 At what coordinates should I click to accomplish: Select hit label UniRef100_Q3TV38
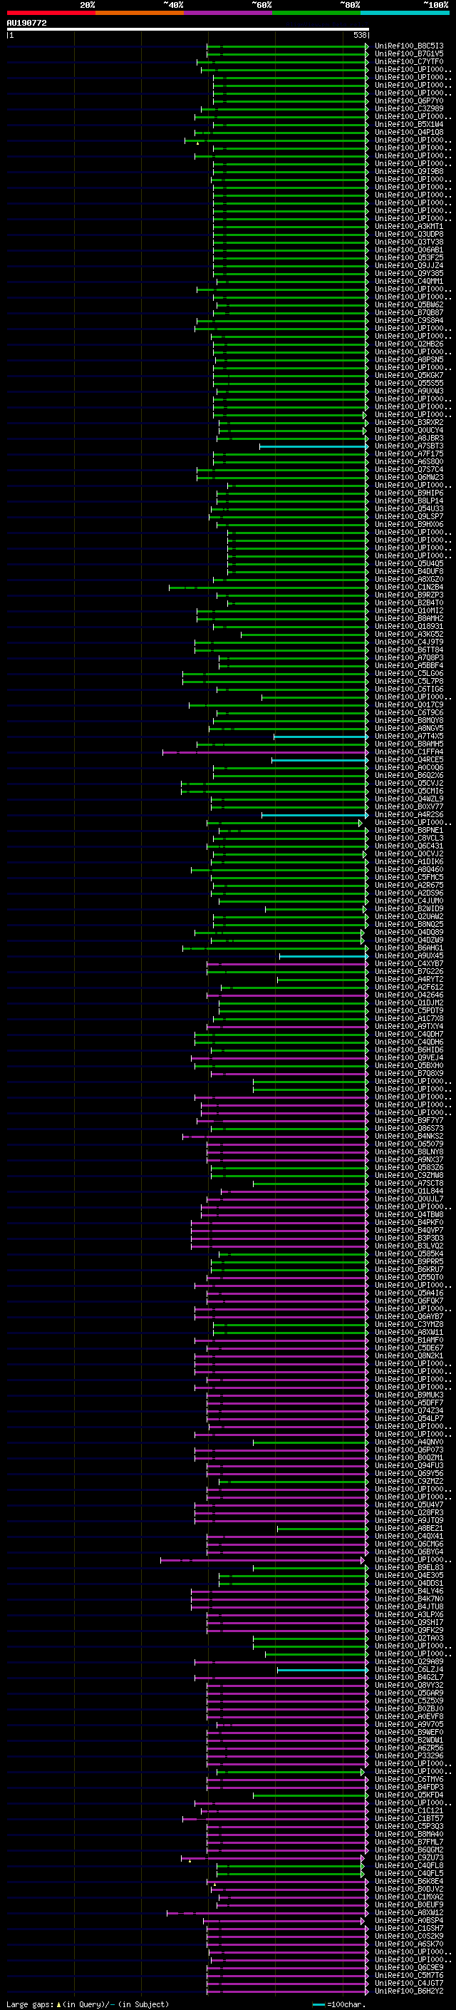pyautogui.click(x=409, y=242)
